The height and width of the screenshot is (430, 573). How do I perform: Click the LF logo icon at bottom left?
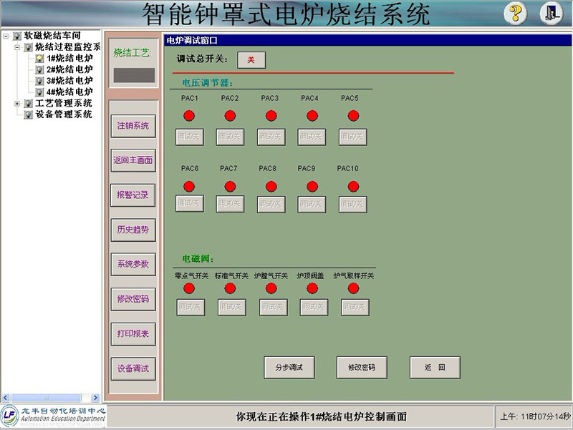tap(10, 416)
